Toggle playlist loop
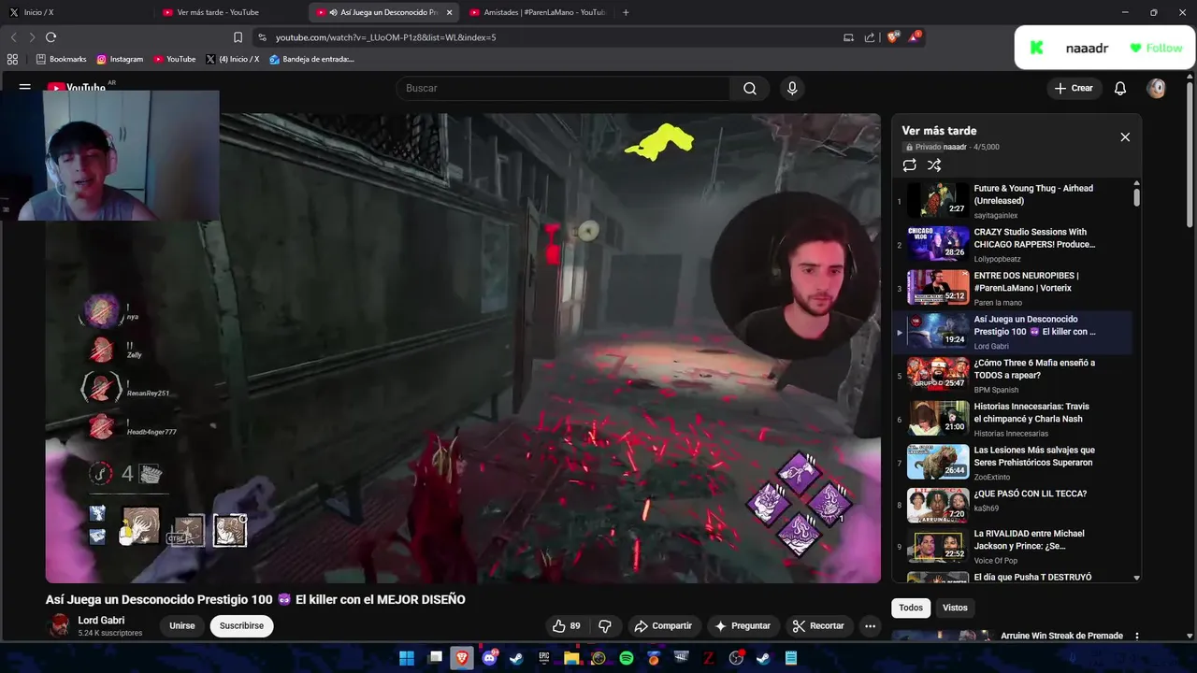 click(909, 165)
